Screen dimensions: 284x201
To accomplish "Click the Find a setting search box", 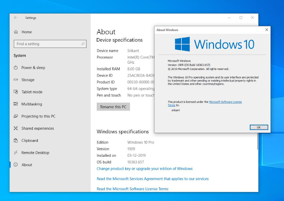I will coord(50,44).
